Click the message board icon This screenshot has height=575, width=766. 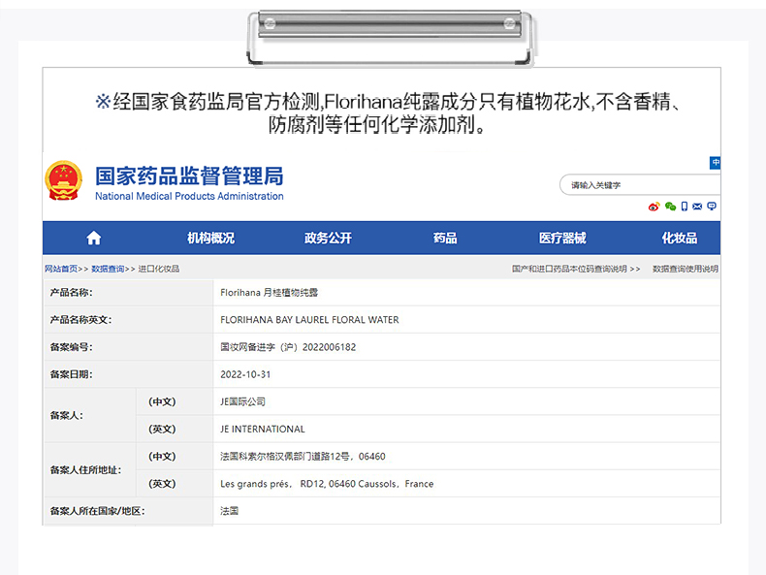(x=712, y=207)
